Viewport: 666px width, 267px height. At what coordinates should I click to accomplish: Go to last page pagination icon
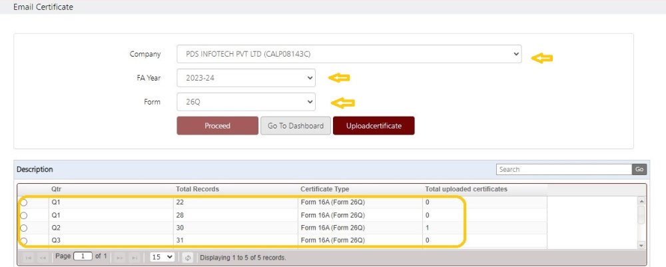point(135,258)
